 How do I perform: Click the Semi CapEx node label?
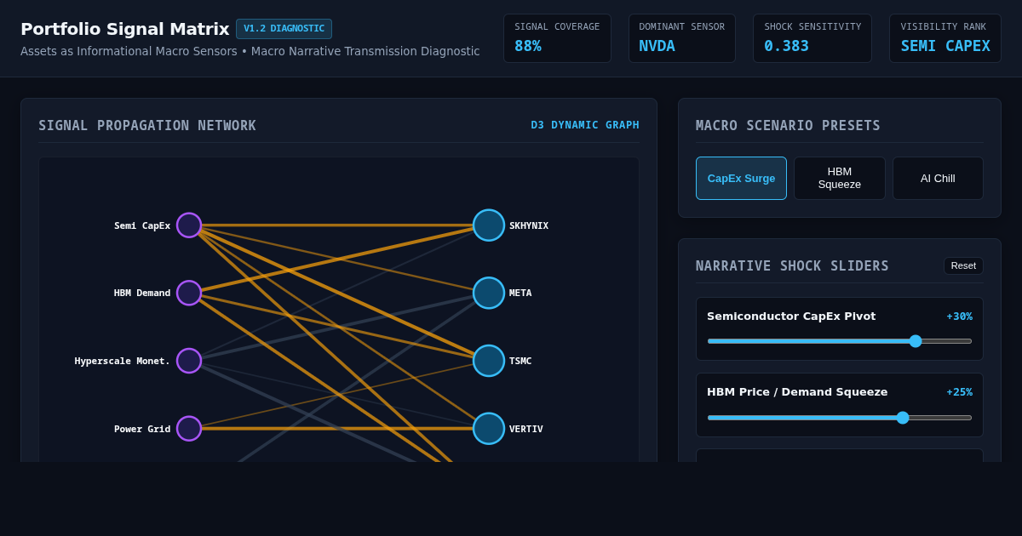coord(142,225)
